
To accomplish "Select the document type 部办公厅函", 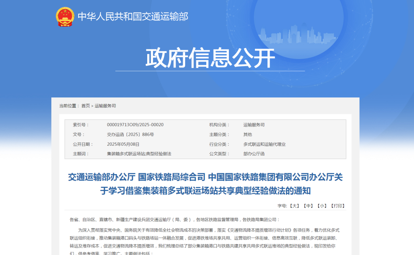I will [x=254, y=154].
